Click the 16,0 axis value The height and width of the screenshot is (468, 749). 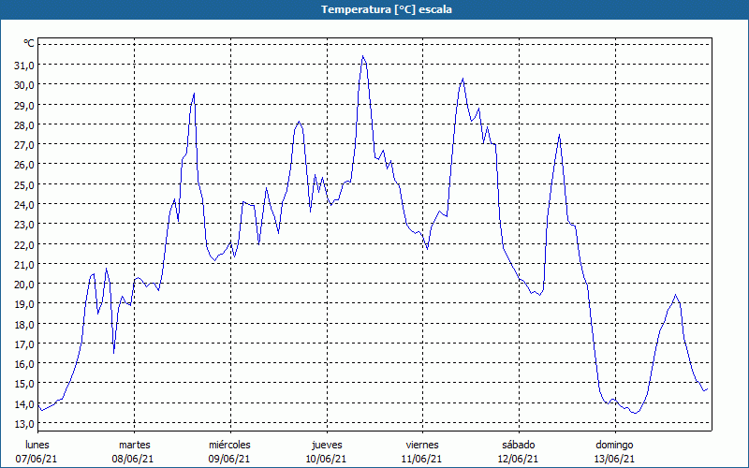tap(24, 364)
